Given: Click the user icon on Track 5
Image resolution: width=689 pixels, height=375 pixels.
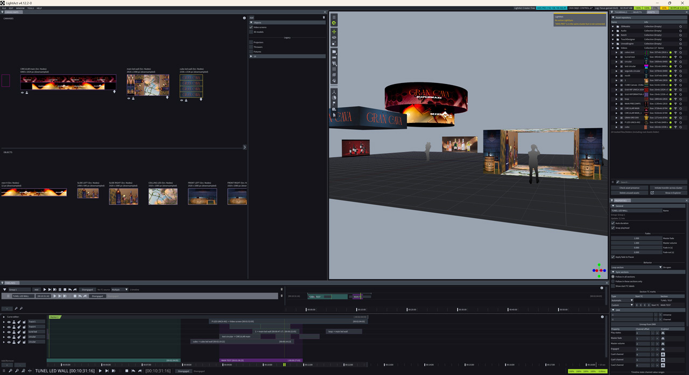Looking at the screenshot, I should point(14,322).
